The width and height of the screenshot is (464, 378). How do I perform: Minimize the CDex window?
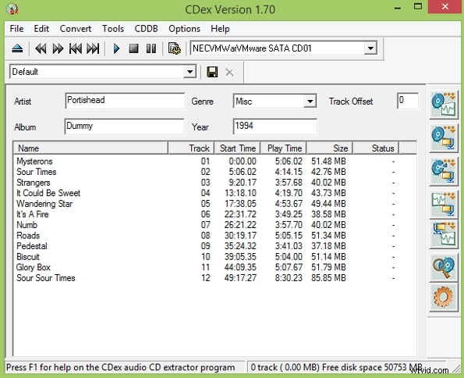[x=398, y=8]
